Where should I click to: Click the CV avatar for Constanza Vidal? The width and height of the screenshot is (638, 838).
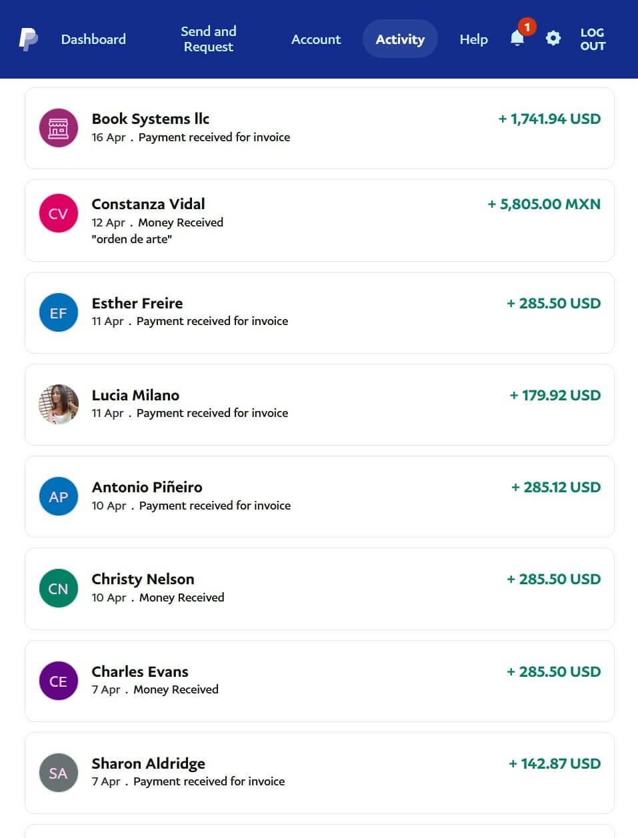tap(59, 213)
